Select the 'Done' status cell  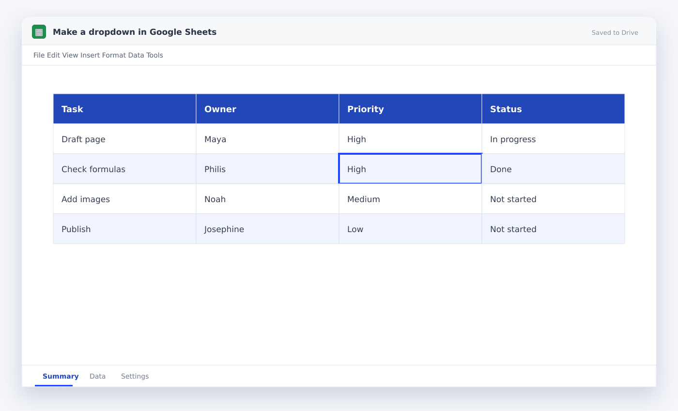(553, 169)
